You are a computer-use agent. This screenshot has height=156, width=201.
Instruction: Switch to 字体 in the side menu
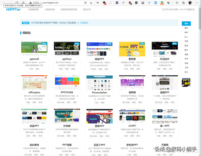click(186, 59)
